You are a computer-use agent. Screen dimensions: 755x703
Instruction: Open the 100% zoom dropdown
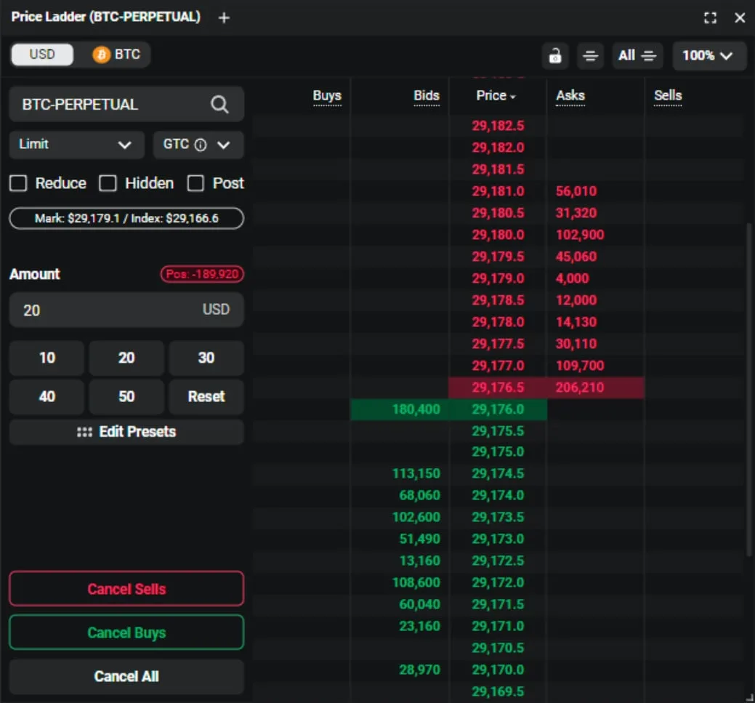point(708,56)
